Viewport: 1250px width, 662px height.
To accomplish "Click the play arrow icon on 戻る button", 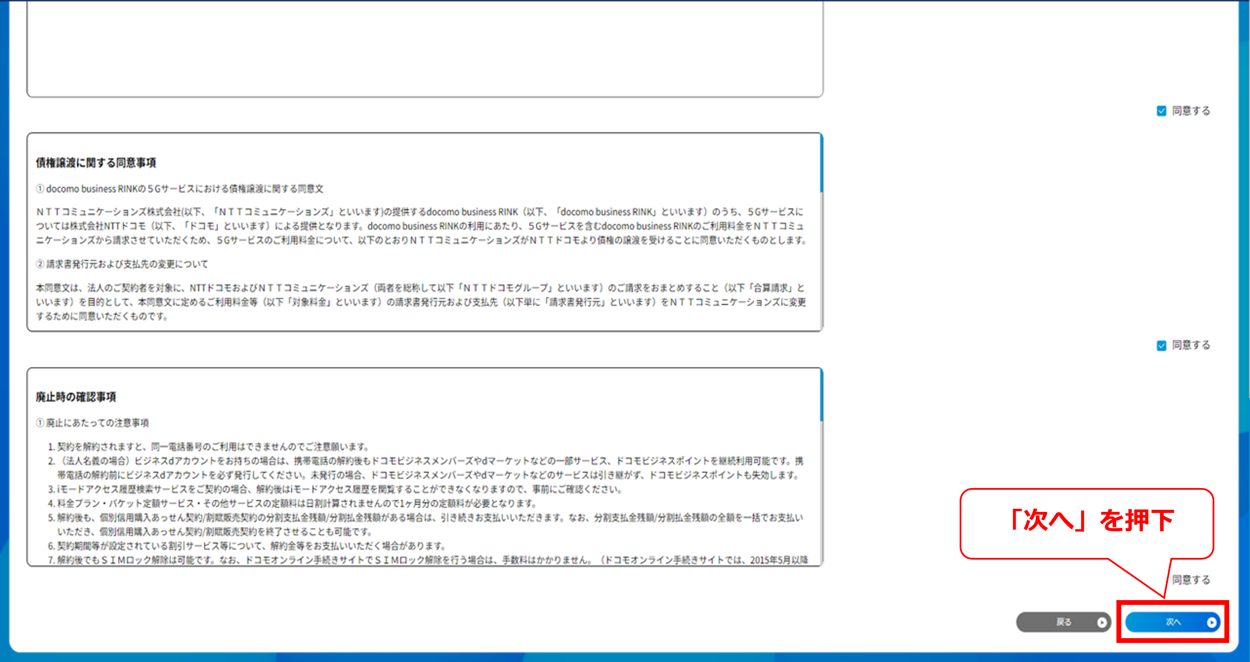I will pos(1102,622).
